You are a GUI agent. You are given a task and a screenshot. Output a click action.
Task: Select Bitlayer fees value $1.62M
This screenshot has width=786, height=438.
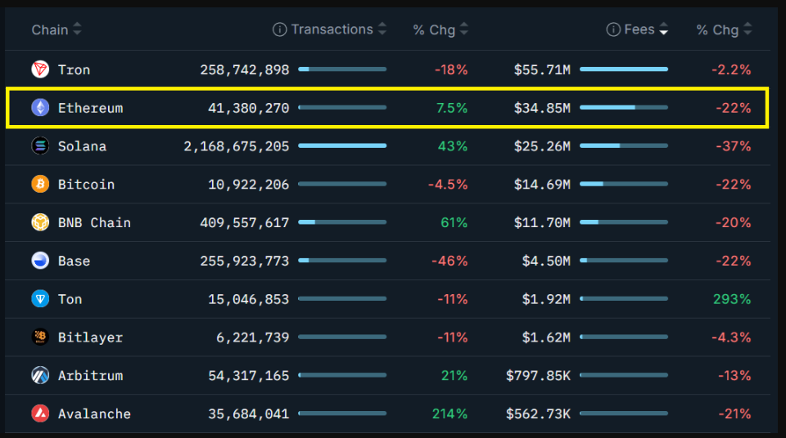pos(546,337)
